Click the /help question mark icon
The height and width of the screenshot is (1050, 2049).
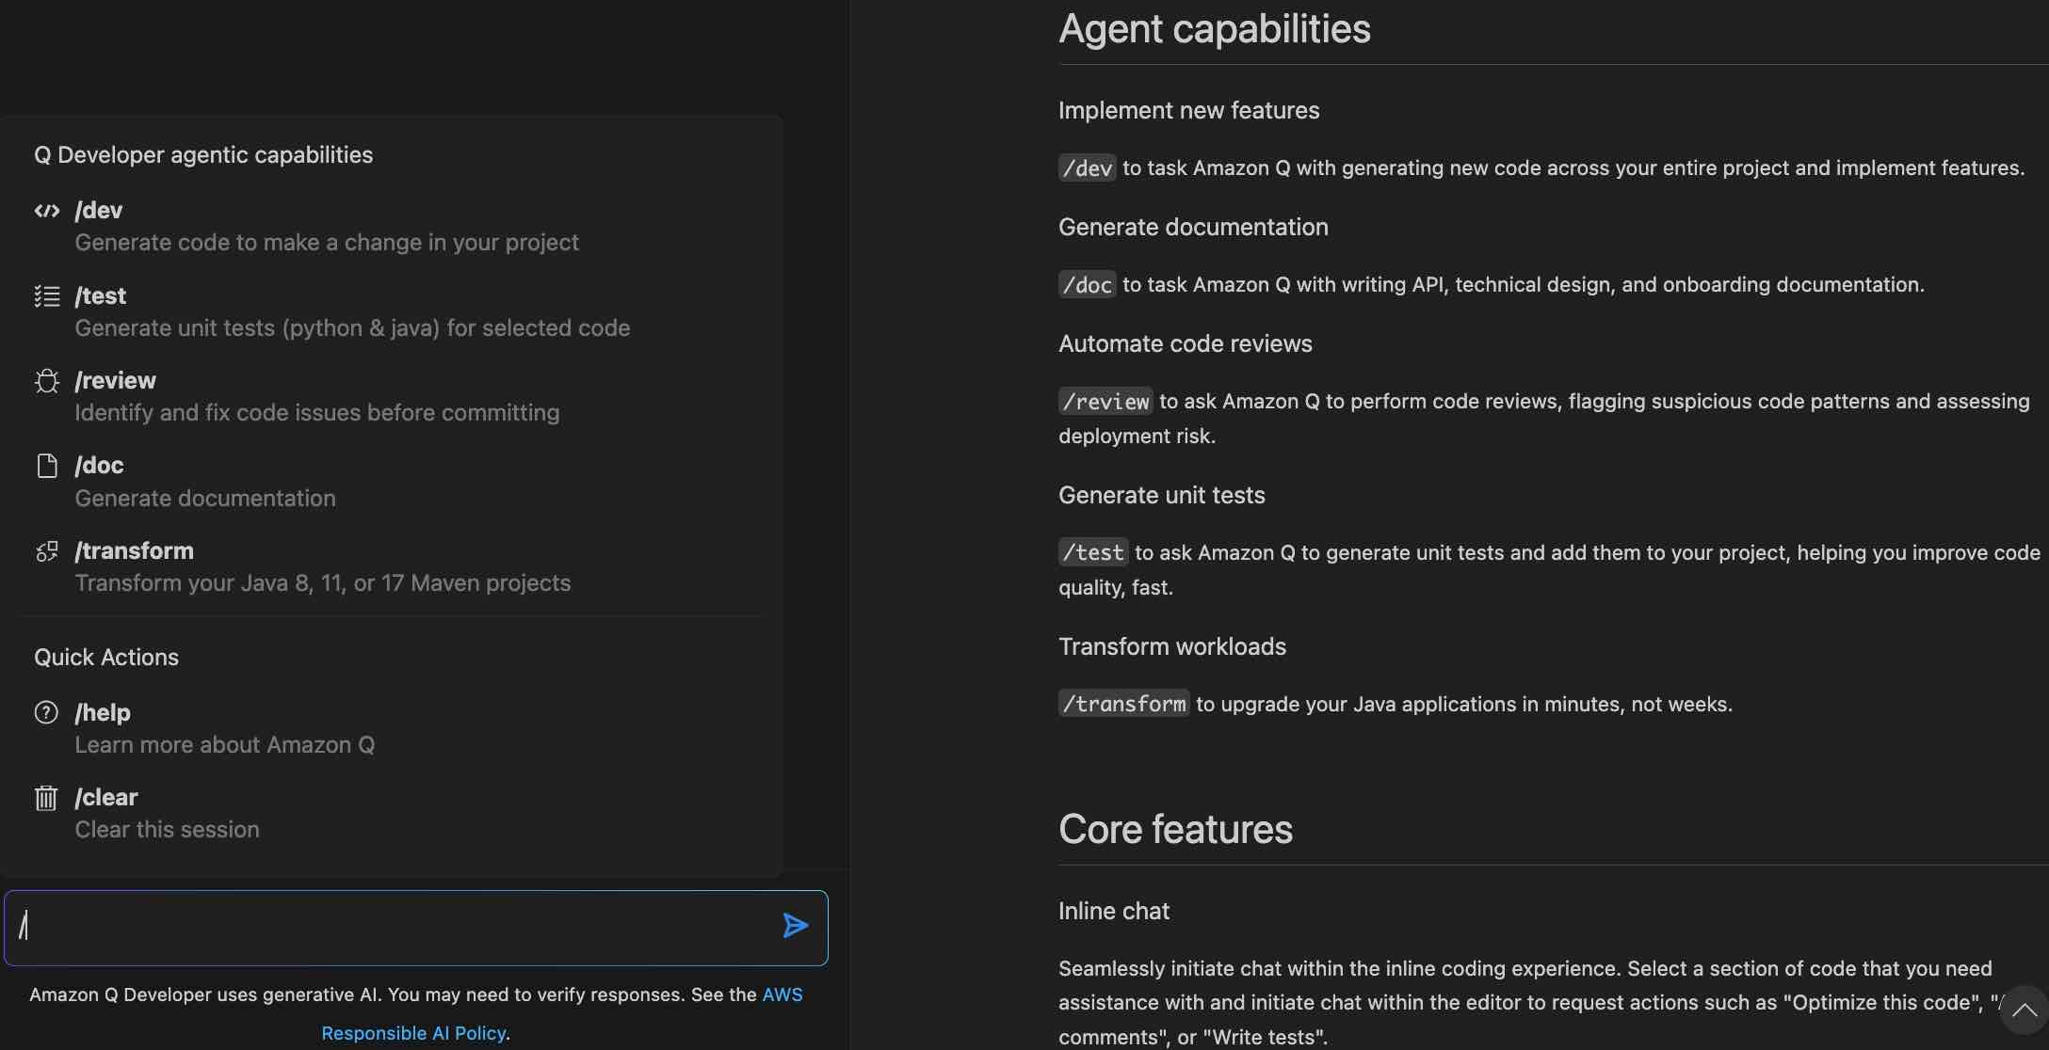coord(46,713)
